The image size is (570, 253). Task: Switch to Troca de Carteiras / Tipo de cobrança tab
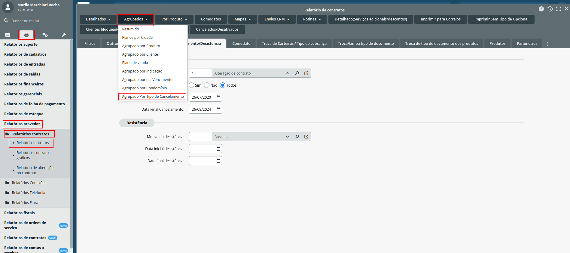294,44
